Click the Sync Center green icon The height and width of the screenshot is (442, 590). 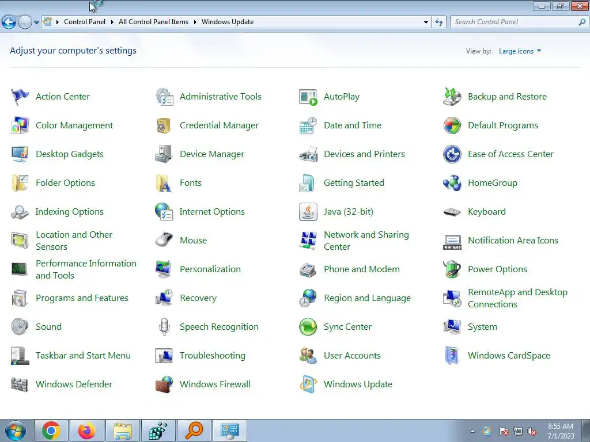(x=308, y=327)
